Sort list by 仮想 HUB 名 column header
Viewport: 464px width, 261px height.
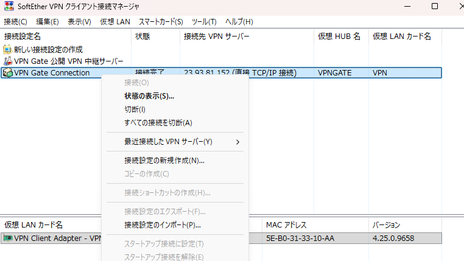click(339, 37)
